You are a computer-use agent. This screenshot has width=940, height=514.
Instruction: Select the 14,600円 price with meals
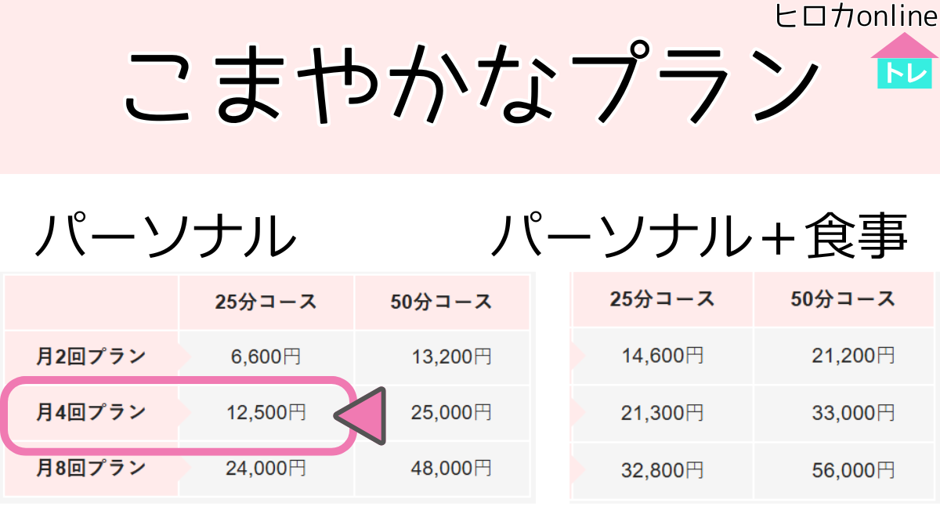pos(663,356)
